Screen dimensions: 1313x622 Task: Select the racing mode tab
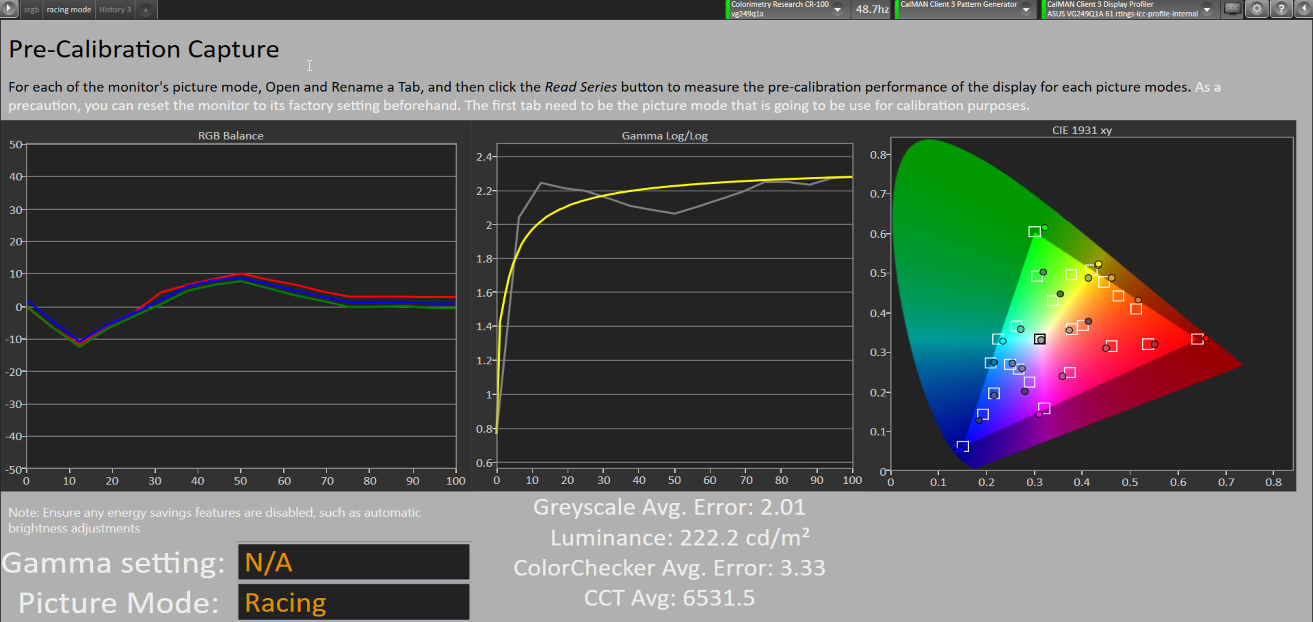(x=69, y=10)
